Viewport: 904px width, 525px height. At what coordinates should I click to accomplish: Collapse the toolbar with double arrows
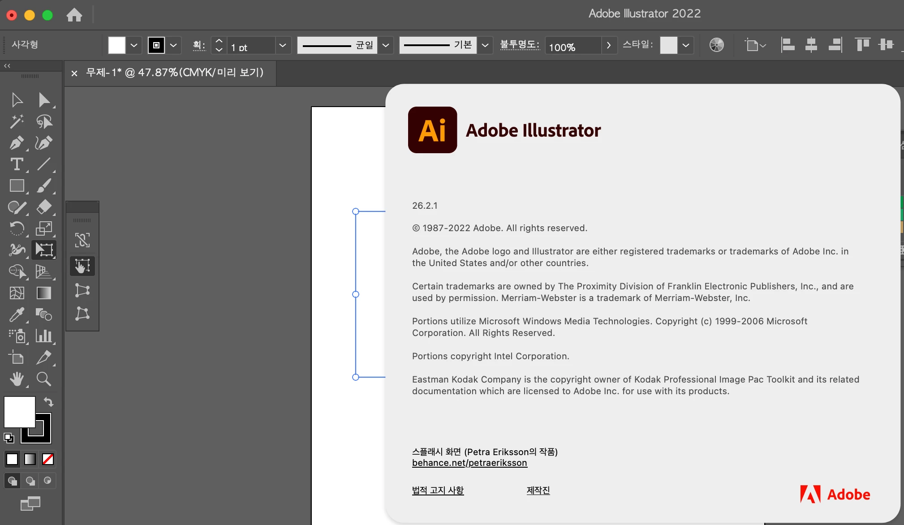click(7, 66)
